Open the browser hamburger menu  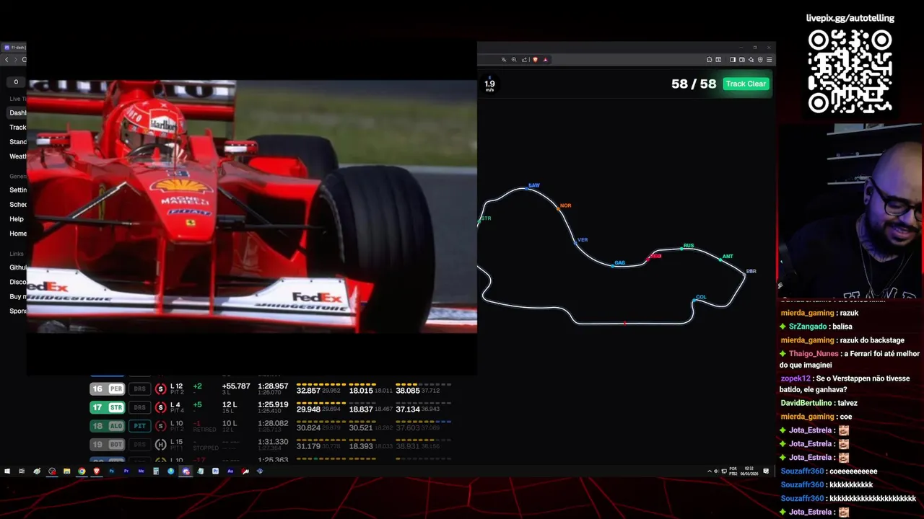click(770, 60)
